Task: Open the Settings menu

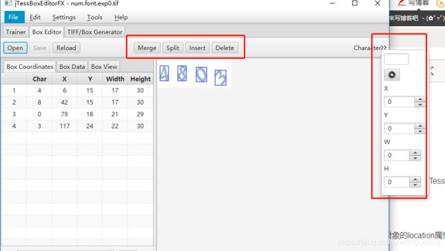Action: (64, 17)
